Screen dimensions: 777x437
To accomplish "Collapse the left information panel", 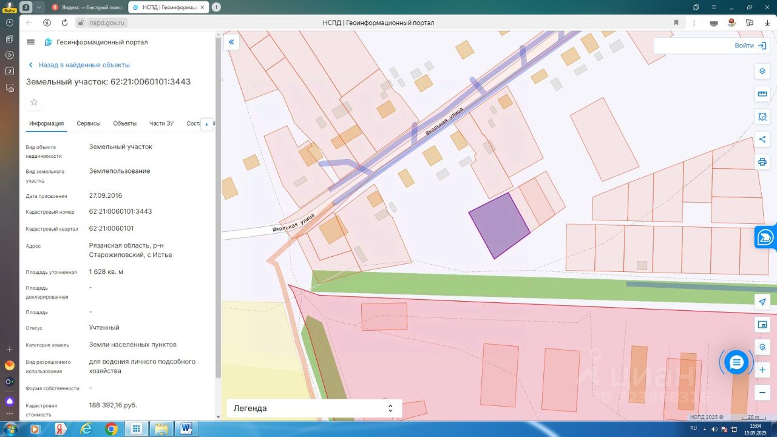I will click(x=231, y=42).
